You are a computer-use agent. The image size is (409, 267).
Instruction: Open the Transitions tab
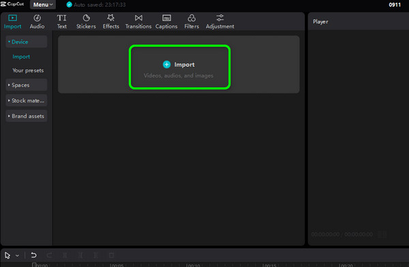[138, 22]
